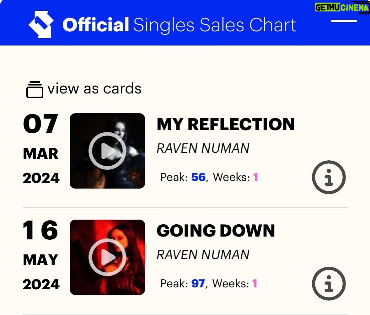Viewport: 370px width, 315px height.
Task: Click the Gethu Cinema watermark logo
Action: (342, 7)
